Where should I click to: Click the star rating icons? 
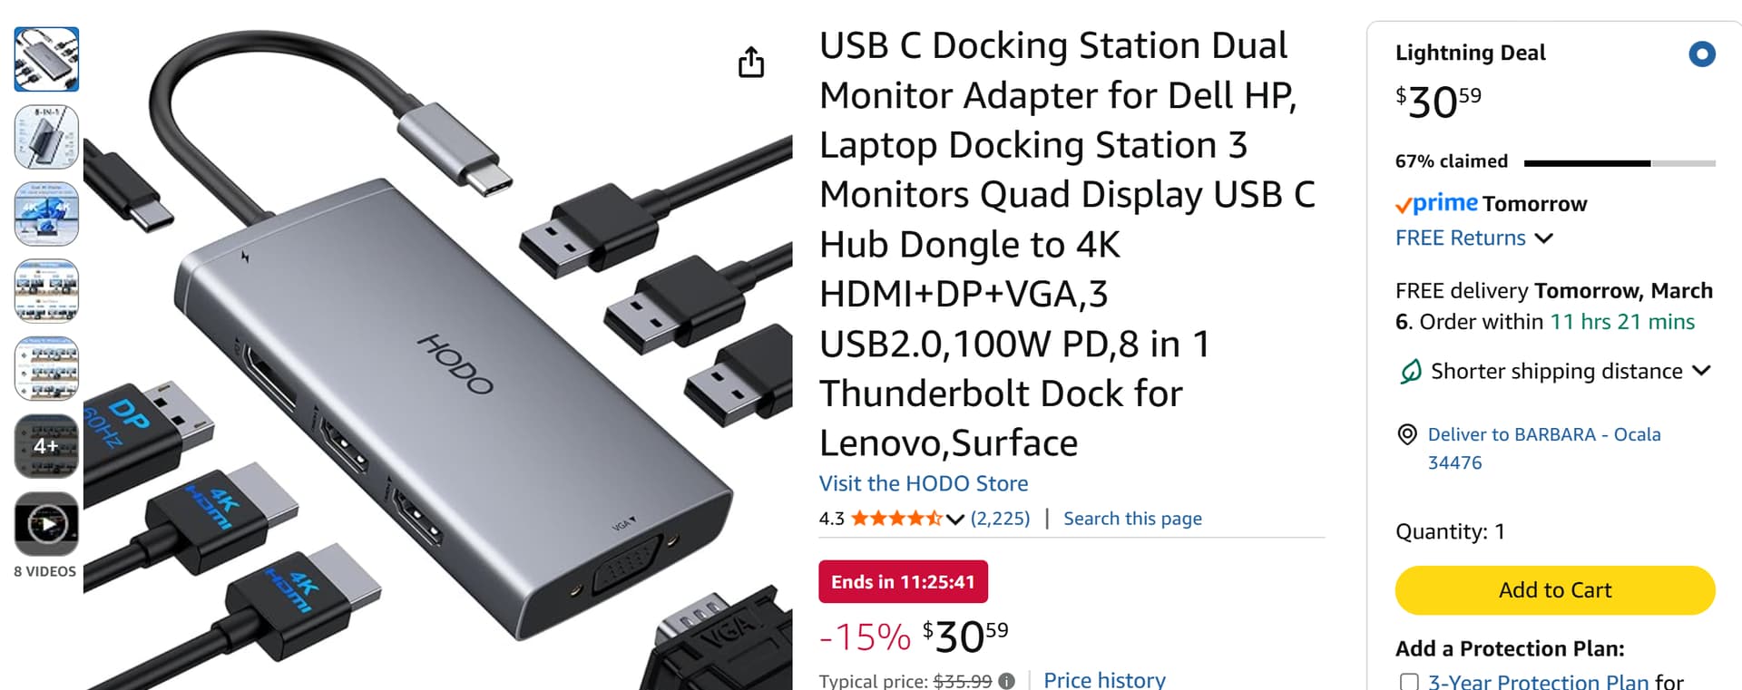[x=895, y=519]
